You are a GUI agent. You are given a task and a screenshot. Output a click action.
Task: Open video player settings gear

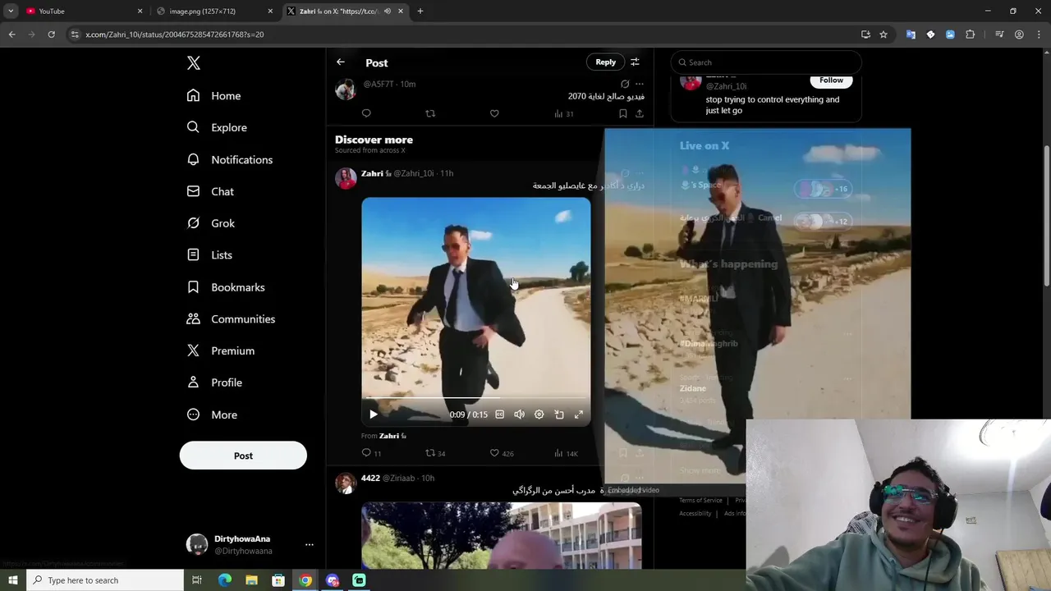tap(539, 415)
